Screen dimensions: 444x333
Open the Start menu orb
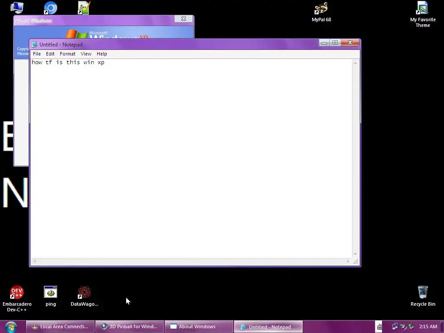click(x=11, y=327)
